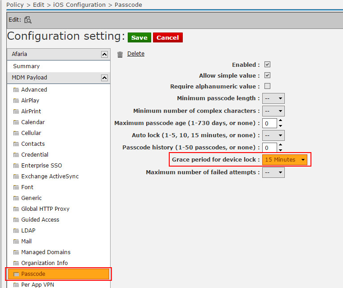
Task: Select Managed Domains payload item
Action: tap(46, 252)
